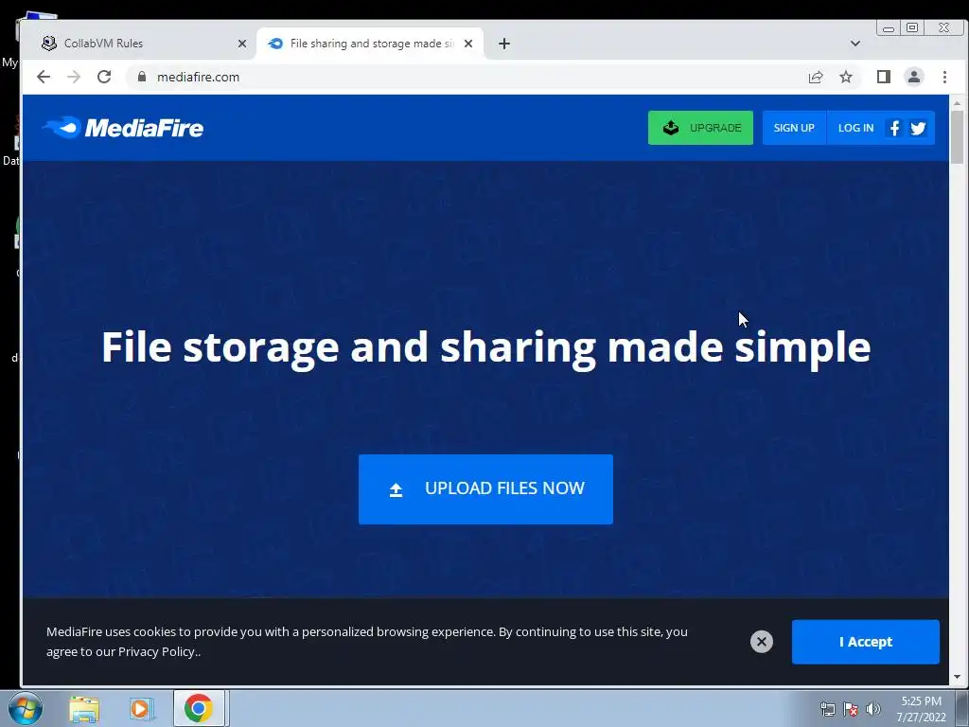Viewport: 969px width, 727px height.
Task: Open the Windows Start menu
Action: [26, 708]
